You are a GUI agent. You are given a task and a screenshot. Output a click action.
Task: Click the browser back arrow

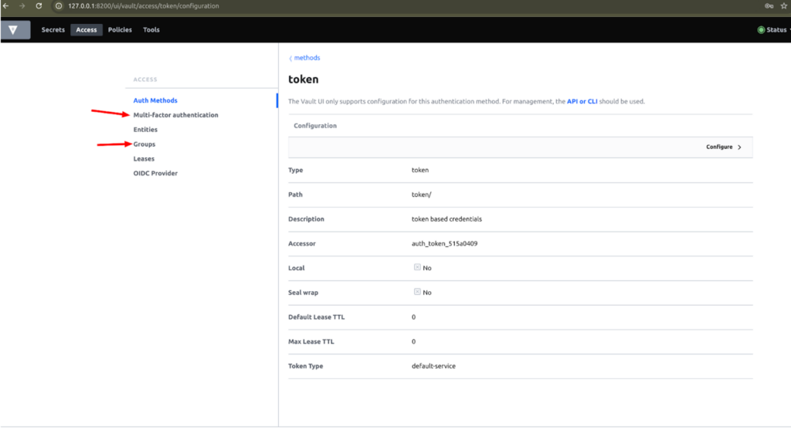point(7,6)
